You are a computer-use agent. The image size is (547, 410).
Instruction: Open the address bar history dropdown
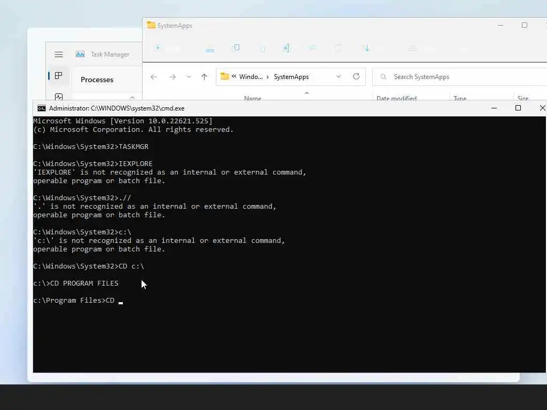(x=339, y=77)
